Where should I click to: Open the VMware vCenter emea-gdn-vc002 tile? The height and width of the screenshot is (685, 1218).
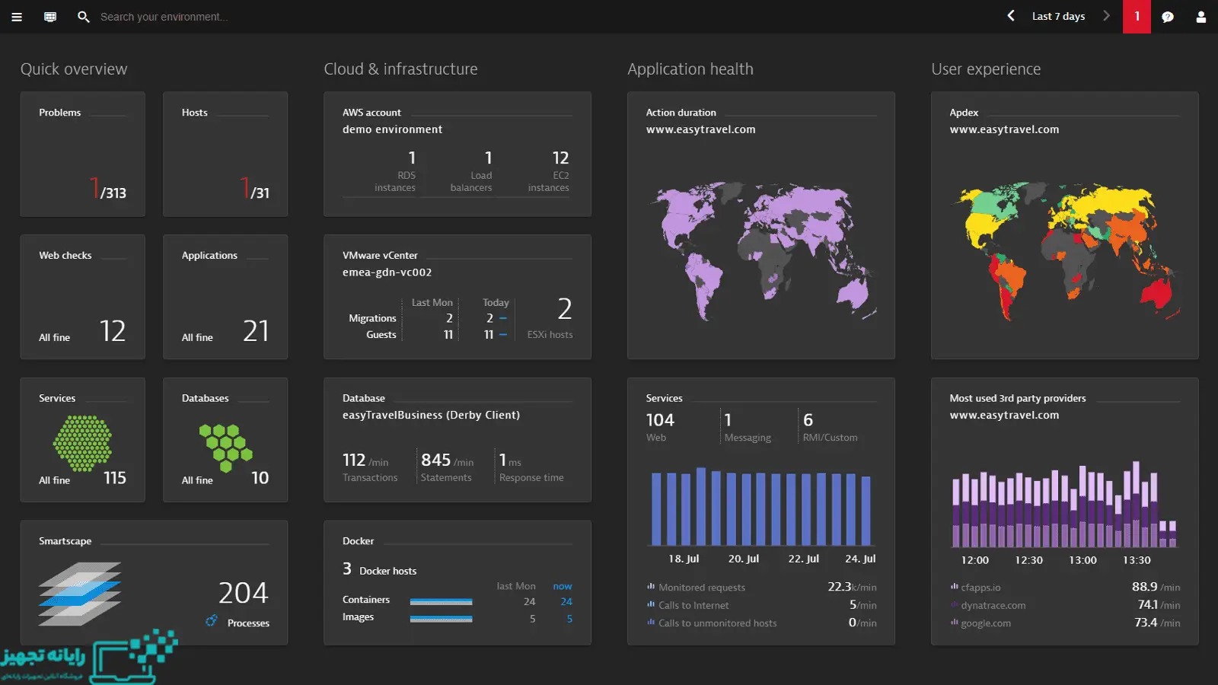pyautogui.click(x=458, y=297)
